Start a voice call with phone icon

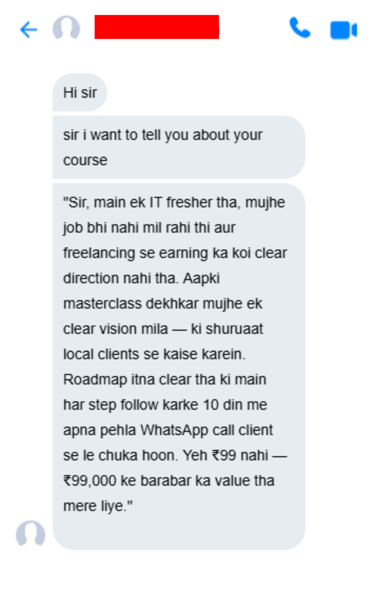point(300,28)
